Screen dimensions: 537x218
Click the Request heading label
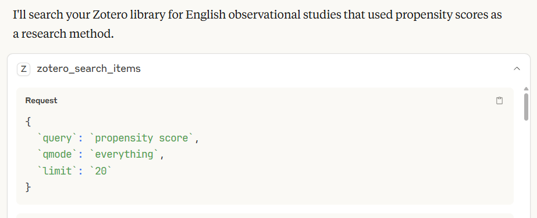(x=41, y=101)
